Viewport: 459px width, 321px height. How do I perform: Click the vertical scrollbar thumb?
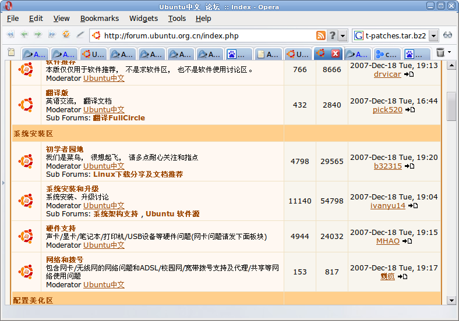click(451, 106)
